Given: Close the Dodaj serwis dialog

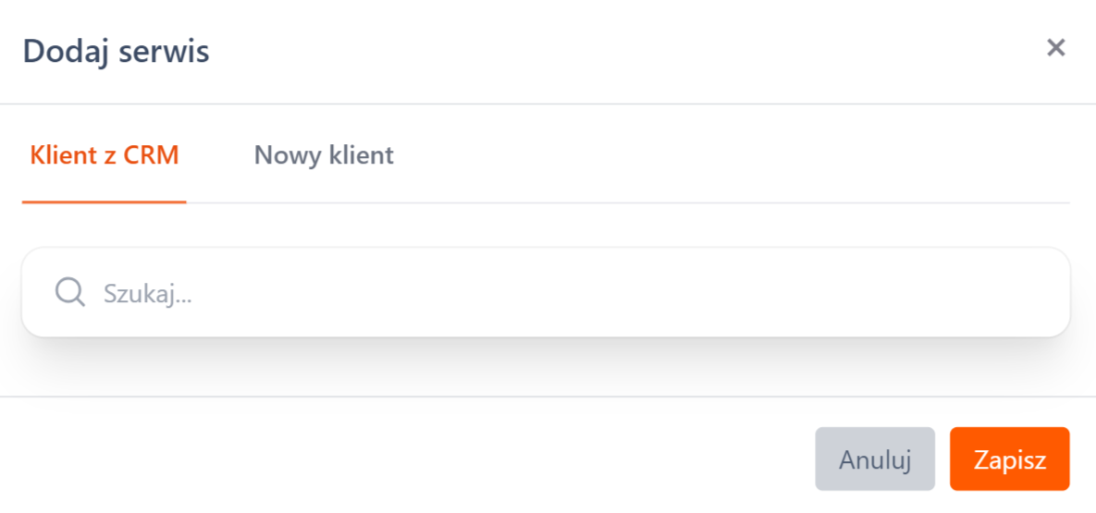Looking at the screenshot, I should click(x=1055, y=48).
